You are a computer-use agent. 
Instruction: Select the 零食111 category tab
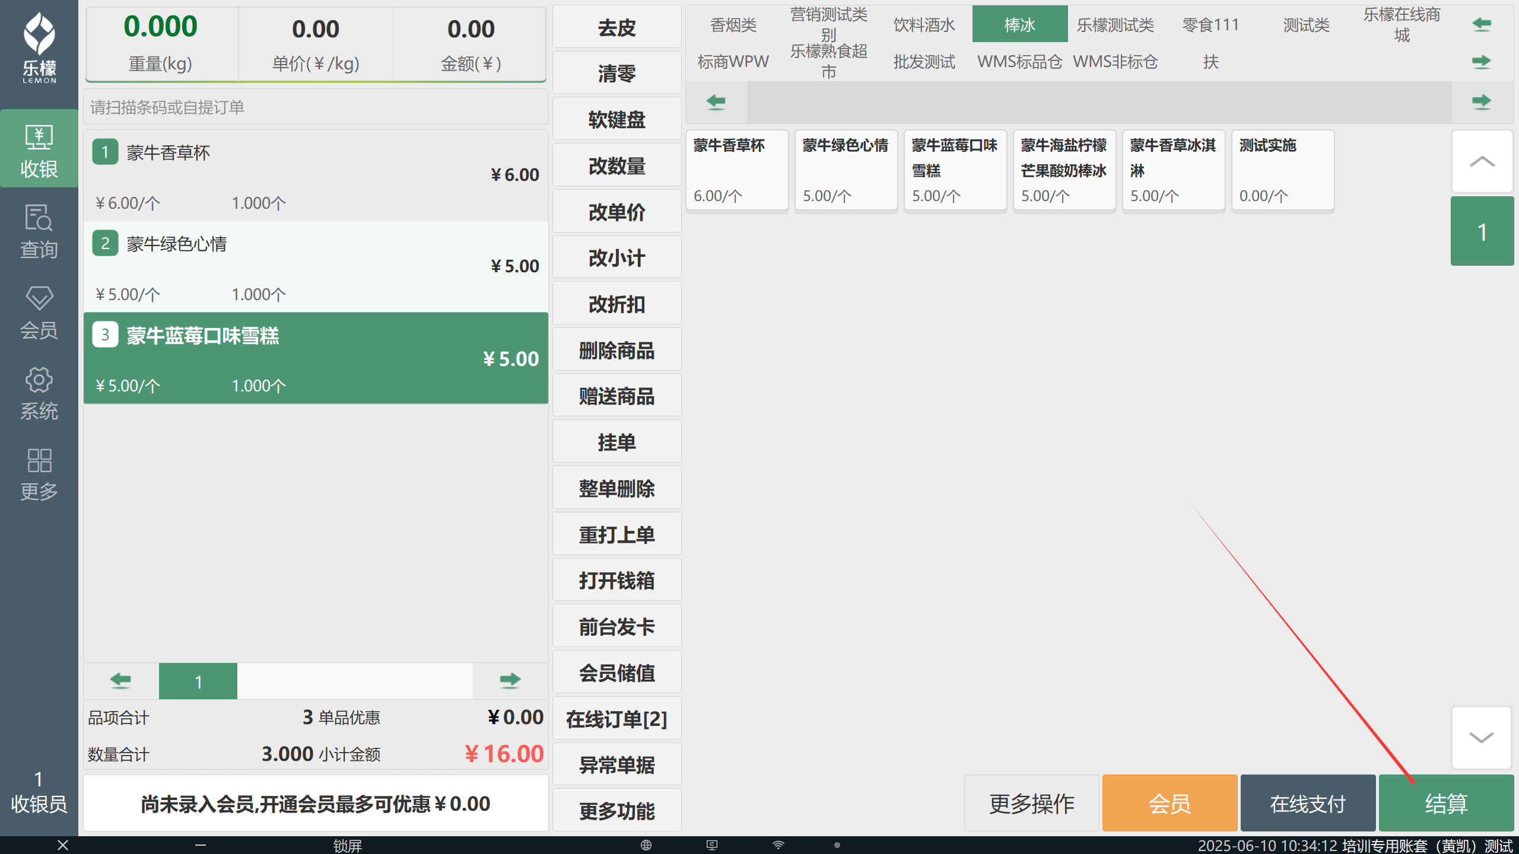click(x=1210, y=25)
